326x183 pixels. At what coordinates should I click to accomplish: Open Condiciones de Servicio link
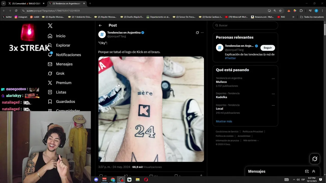point(227,132)
